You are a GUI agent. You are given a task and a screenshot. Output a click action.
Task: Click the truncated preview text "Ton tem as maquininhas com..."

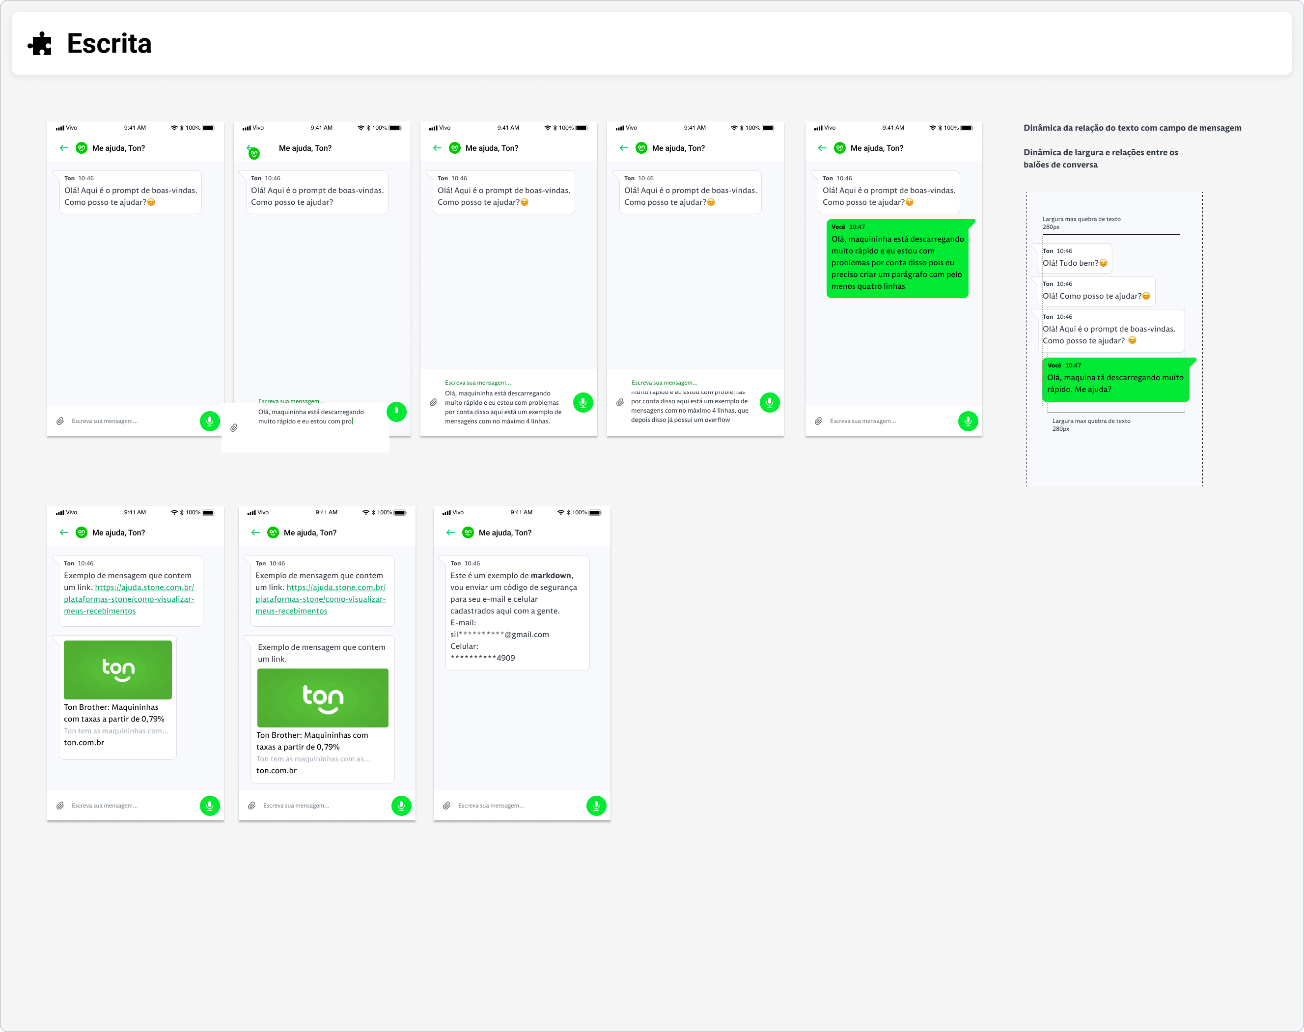tap(116, 730)
